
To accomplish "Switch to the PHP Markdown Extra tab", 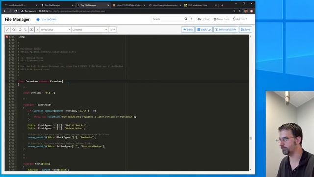I will (200, 5).
